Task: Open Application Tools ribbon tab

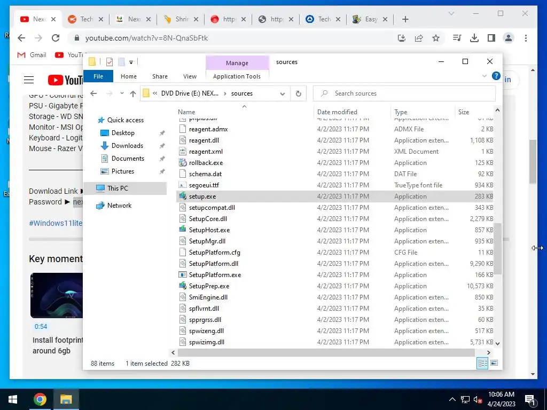Action: tap(237, 76)
